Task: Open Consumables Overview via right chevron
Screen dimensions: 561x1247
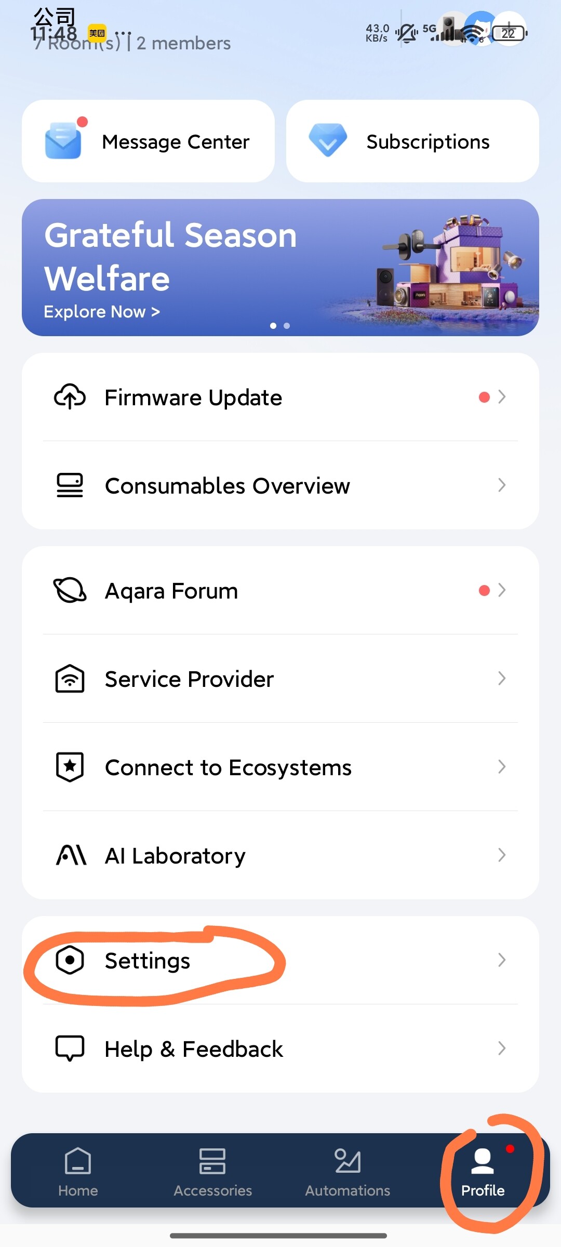Action: tap(502, 485)
